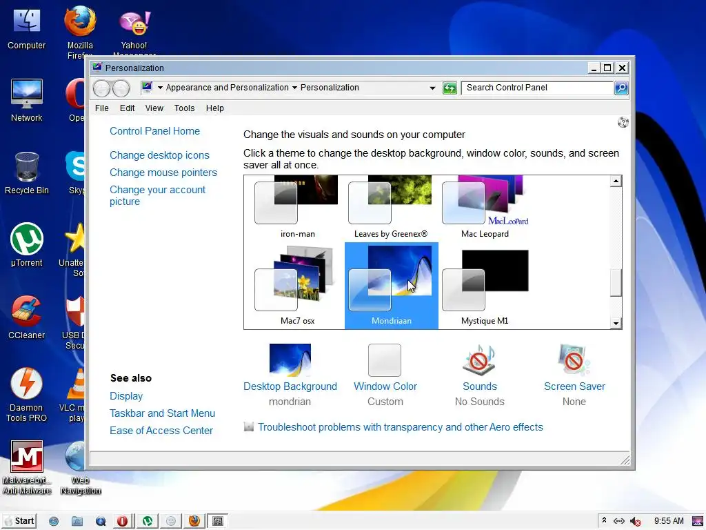Open the Computer desktop icon
Viewport: 706px width, 530px height.
click(x=27, y=28)
